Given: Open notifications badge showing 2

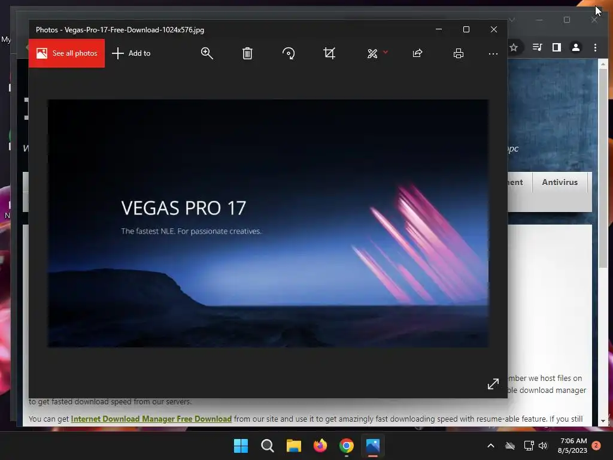Looking at the screenshot, I should 597,446.
